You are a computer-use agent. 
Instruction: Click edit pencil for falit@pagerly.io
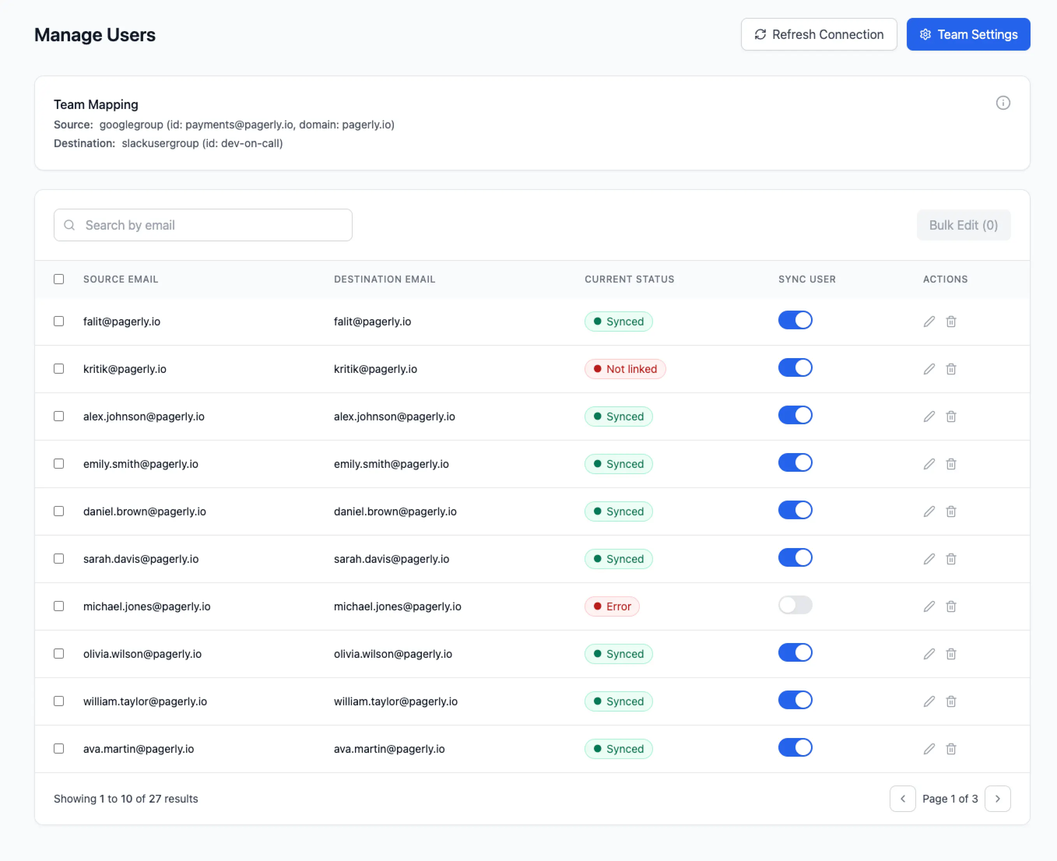click(929, 322)
